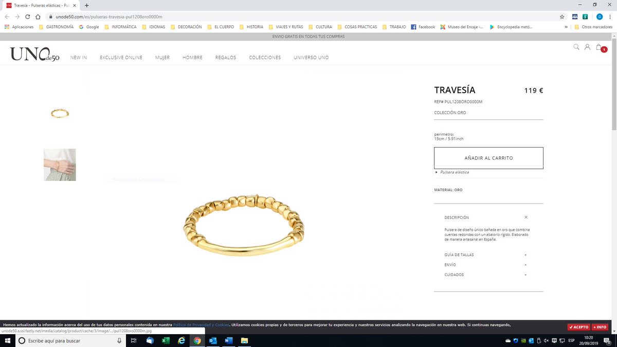Open the MUJER menu
This screenshot has height=347, width=617.
pyautogui.click(x=162, y=58)
